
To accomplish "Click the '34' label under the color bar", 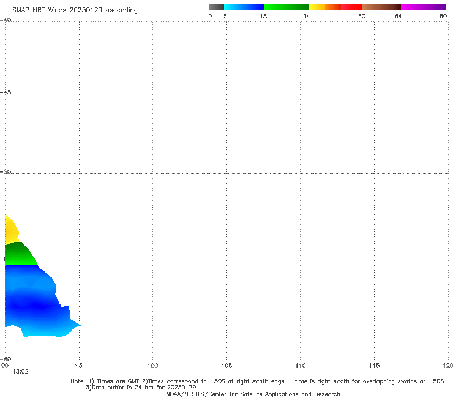I will (307, 16).
